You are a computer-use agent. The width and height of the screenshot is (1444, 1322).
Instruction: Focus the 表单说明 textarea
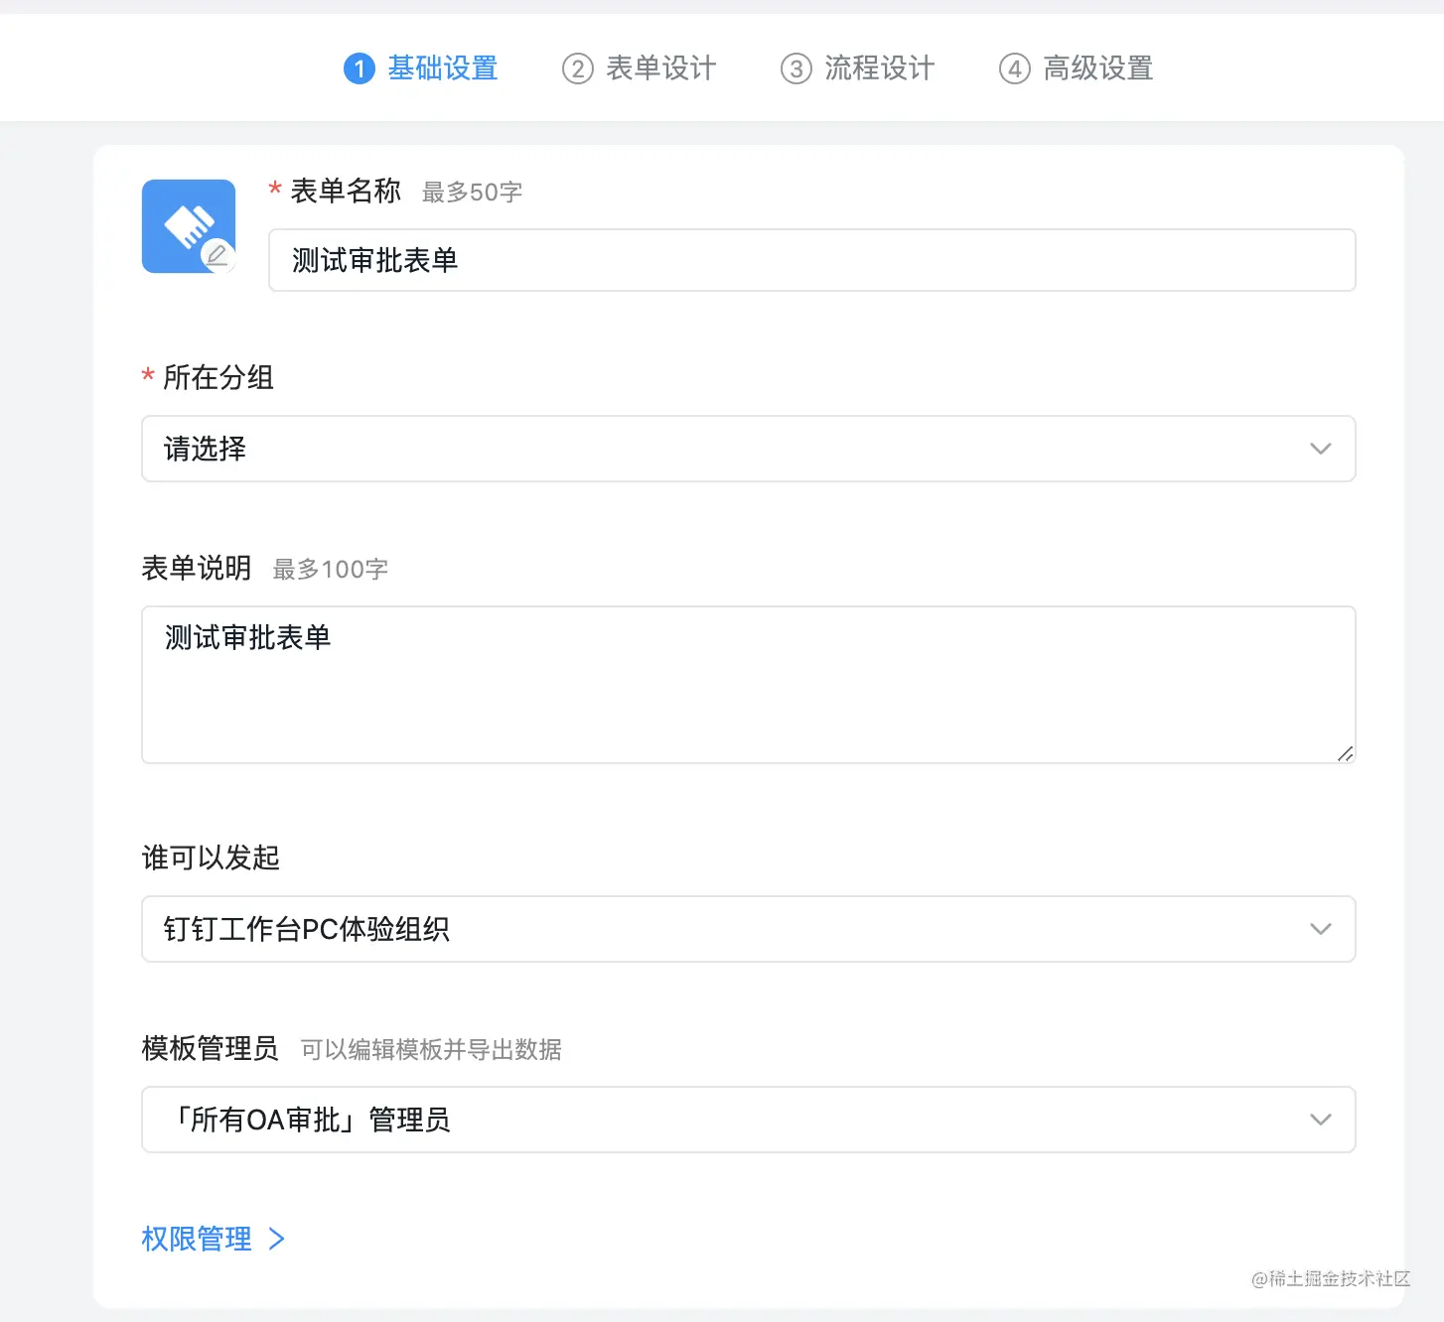point(749,685)
